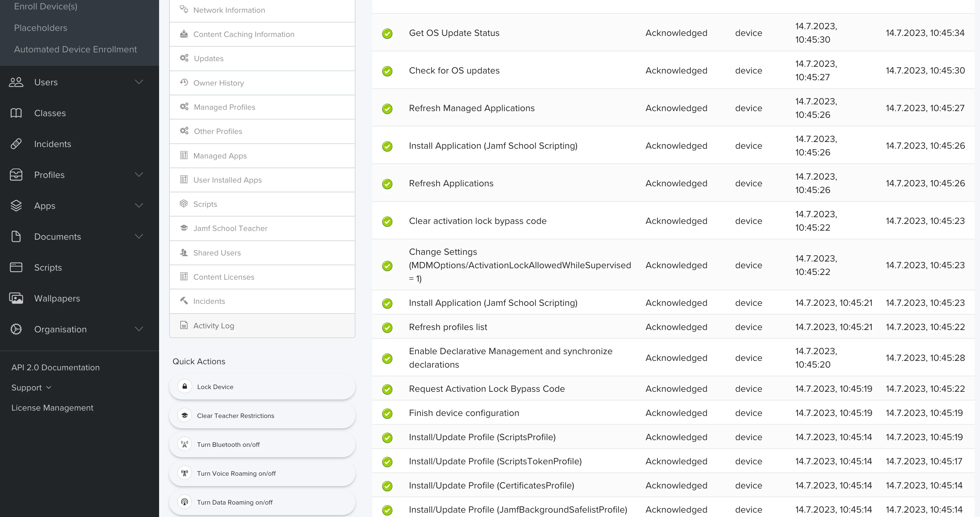Click the Network Information icon
The image size is (980, 517).
coord(184,9)
